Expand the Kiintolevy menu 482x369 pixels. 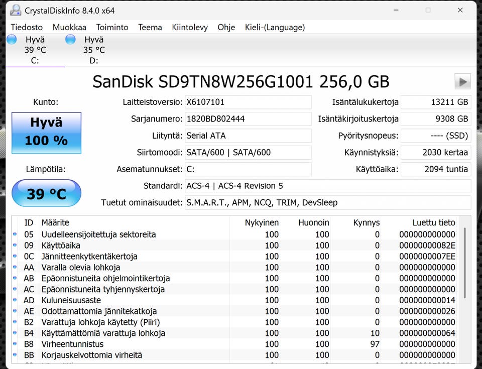pyautogui.click(x=189, y=27)
